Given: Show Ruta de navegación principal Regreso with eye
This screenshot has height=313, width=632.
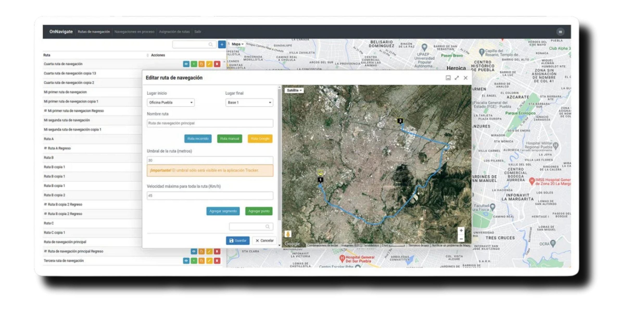Looking at the screenshot, I should [194, 251].
